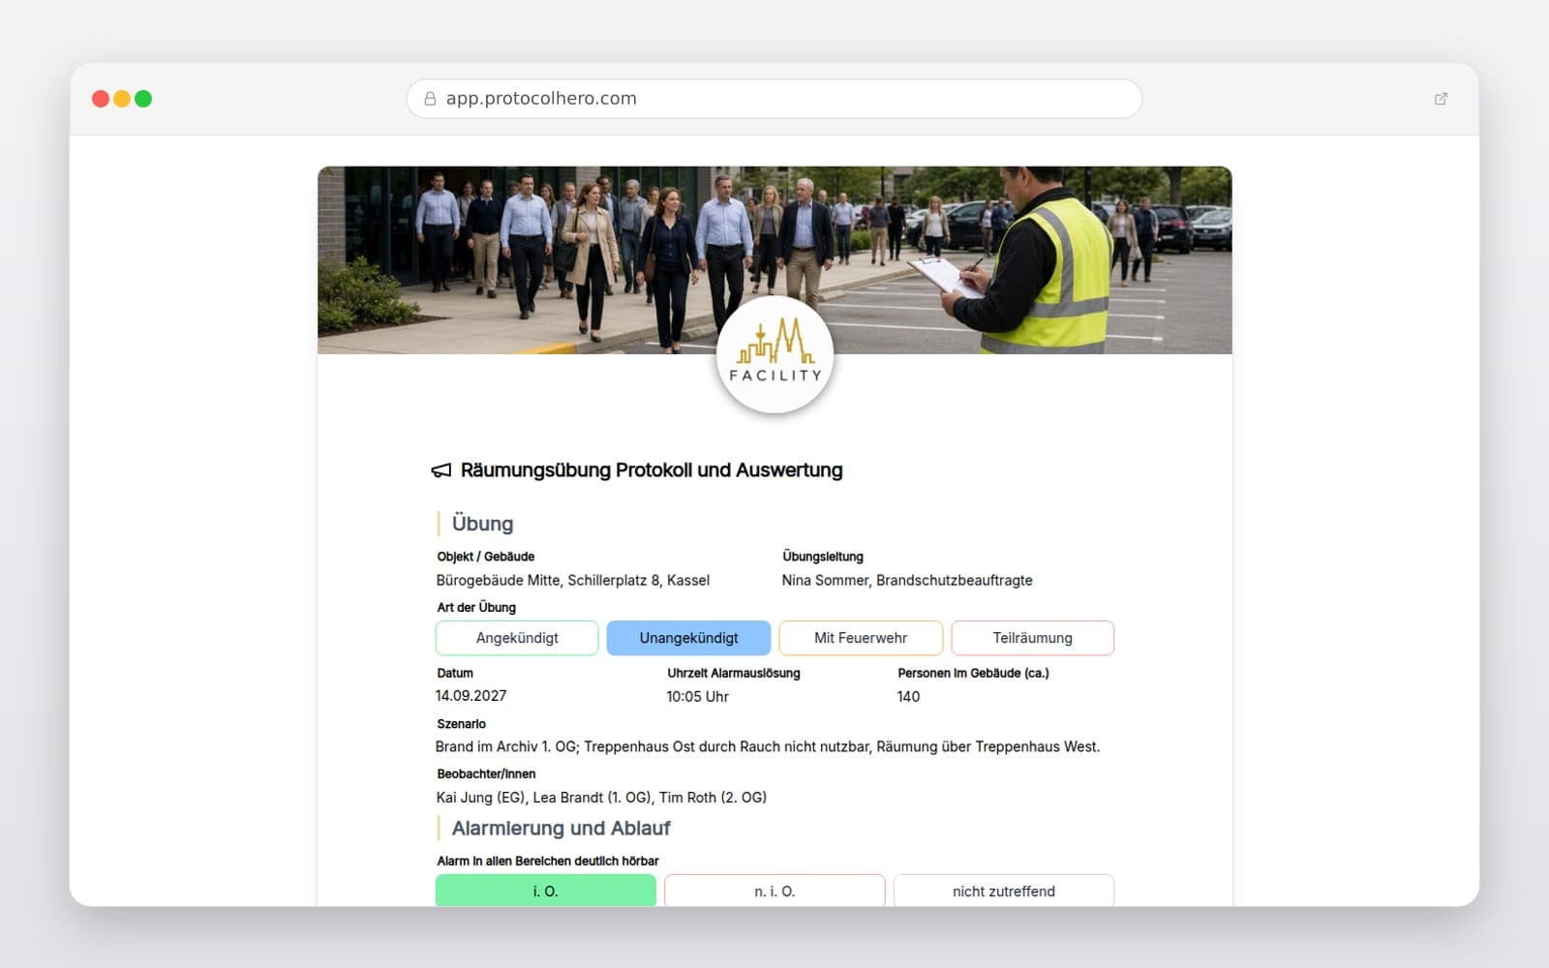Screen dimensions: 1549x968
Task: Click the Nina Sommer Übungsleitung value
Action: click(x=907, y=580)
